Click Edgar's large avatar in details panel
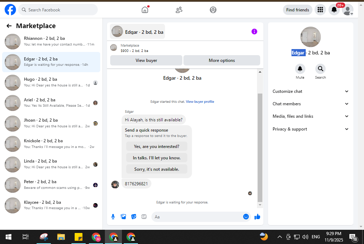 tap(310, 37)
